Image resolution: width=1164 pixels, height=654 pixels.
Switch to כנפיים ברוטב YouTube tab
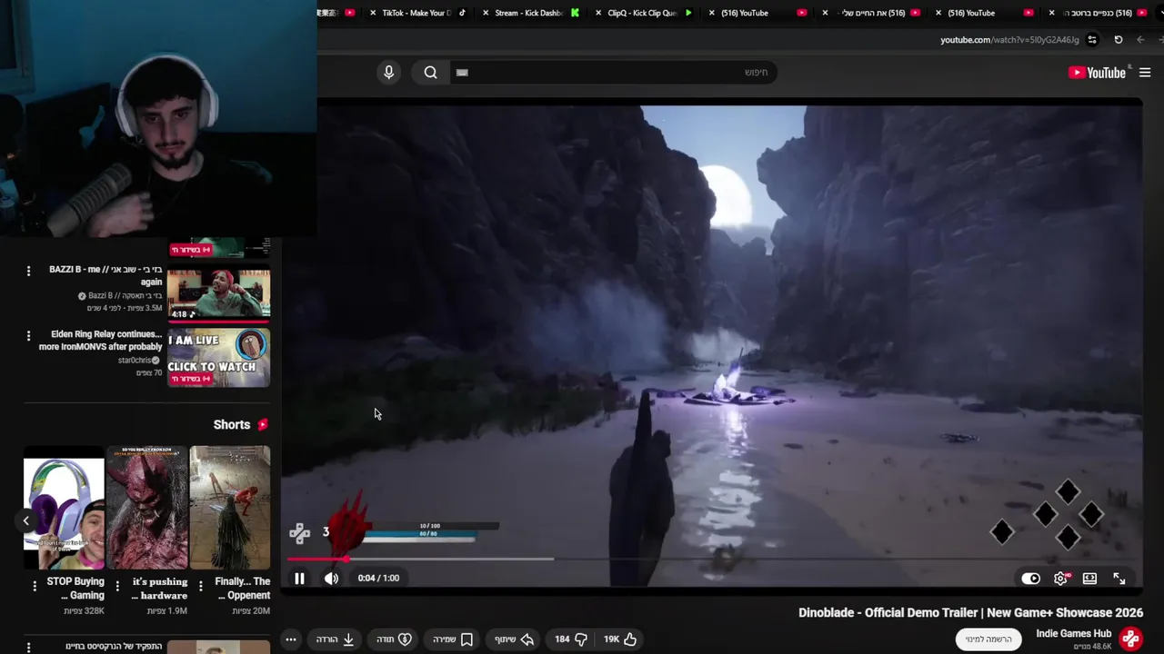1099,13
